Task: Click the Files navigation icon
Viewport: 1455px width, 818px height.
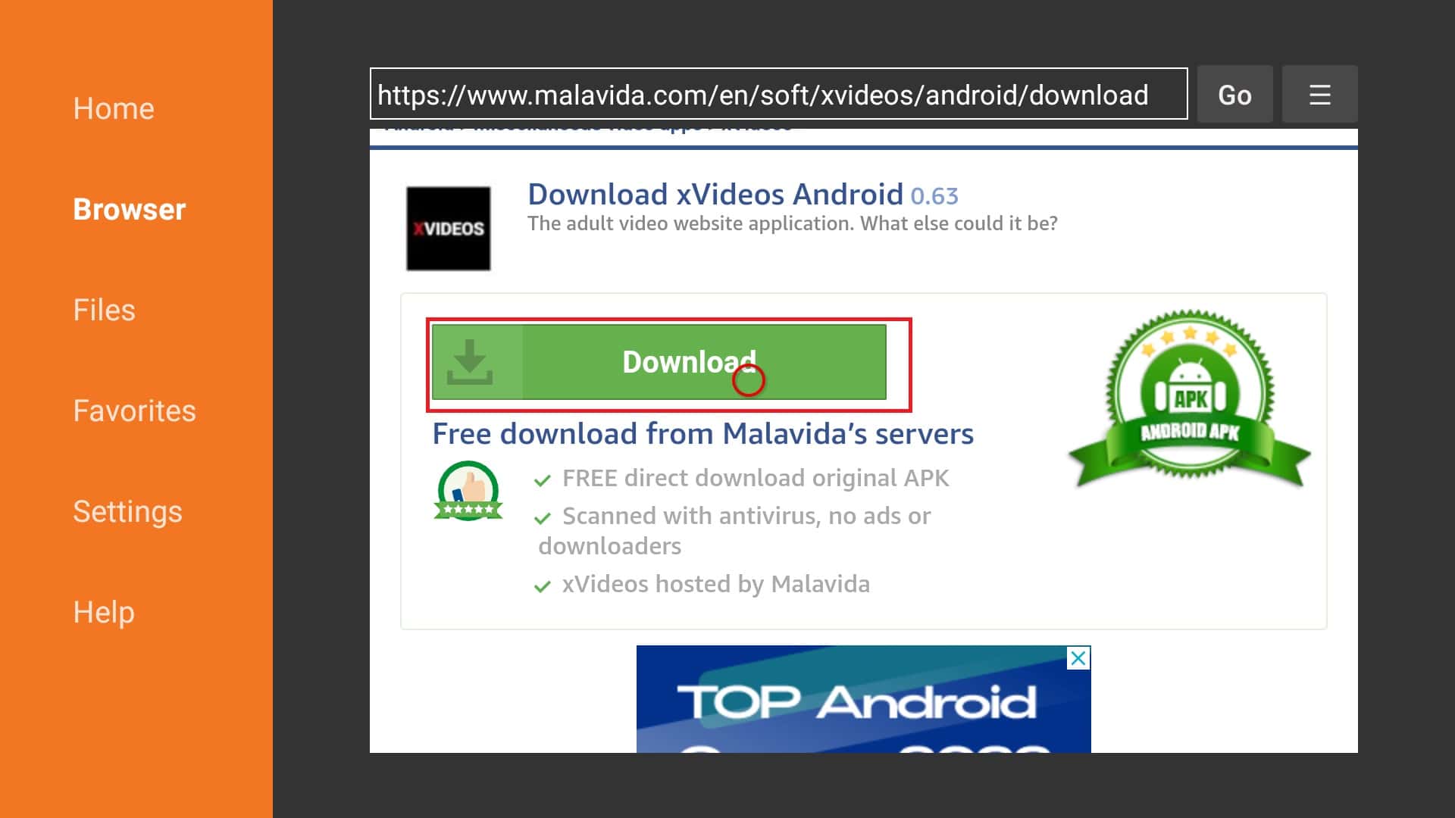Action: (104, 310)
